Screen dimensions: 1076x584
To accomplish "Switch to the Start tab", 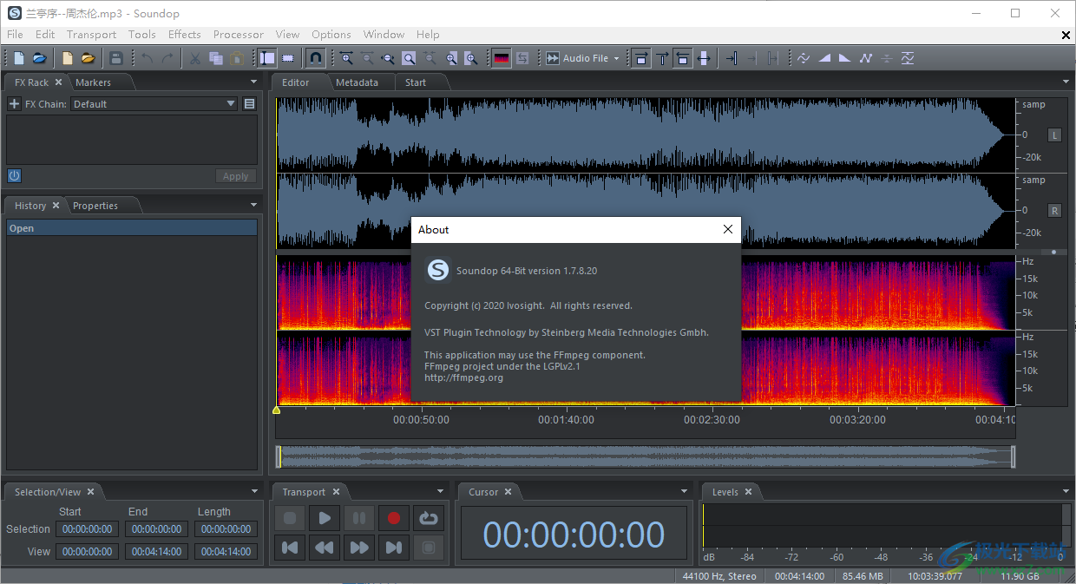I will coord(416,82).
